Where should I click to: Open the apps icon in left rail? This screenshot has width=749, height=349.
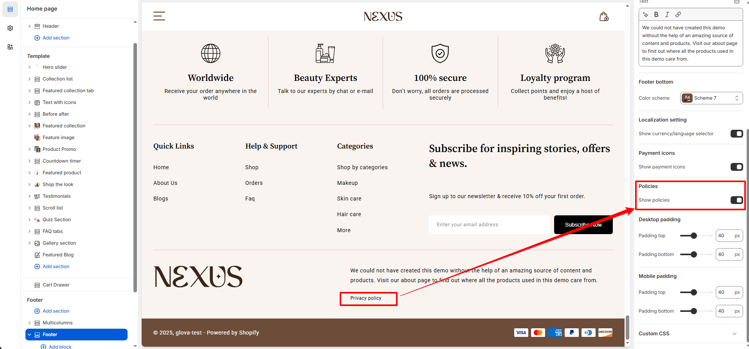click(x=10, y=47)
